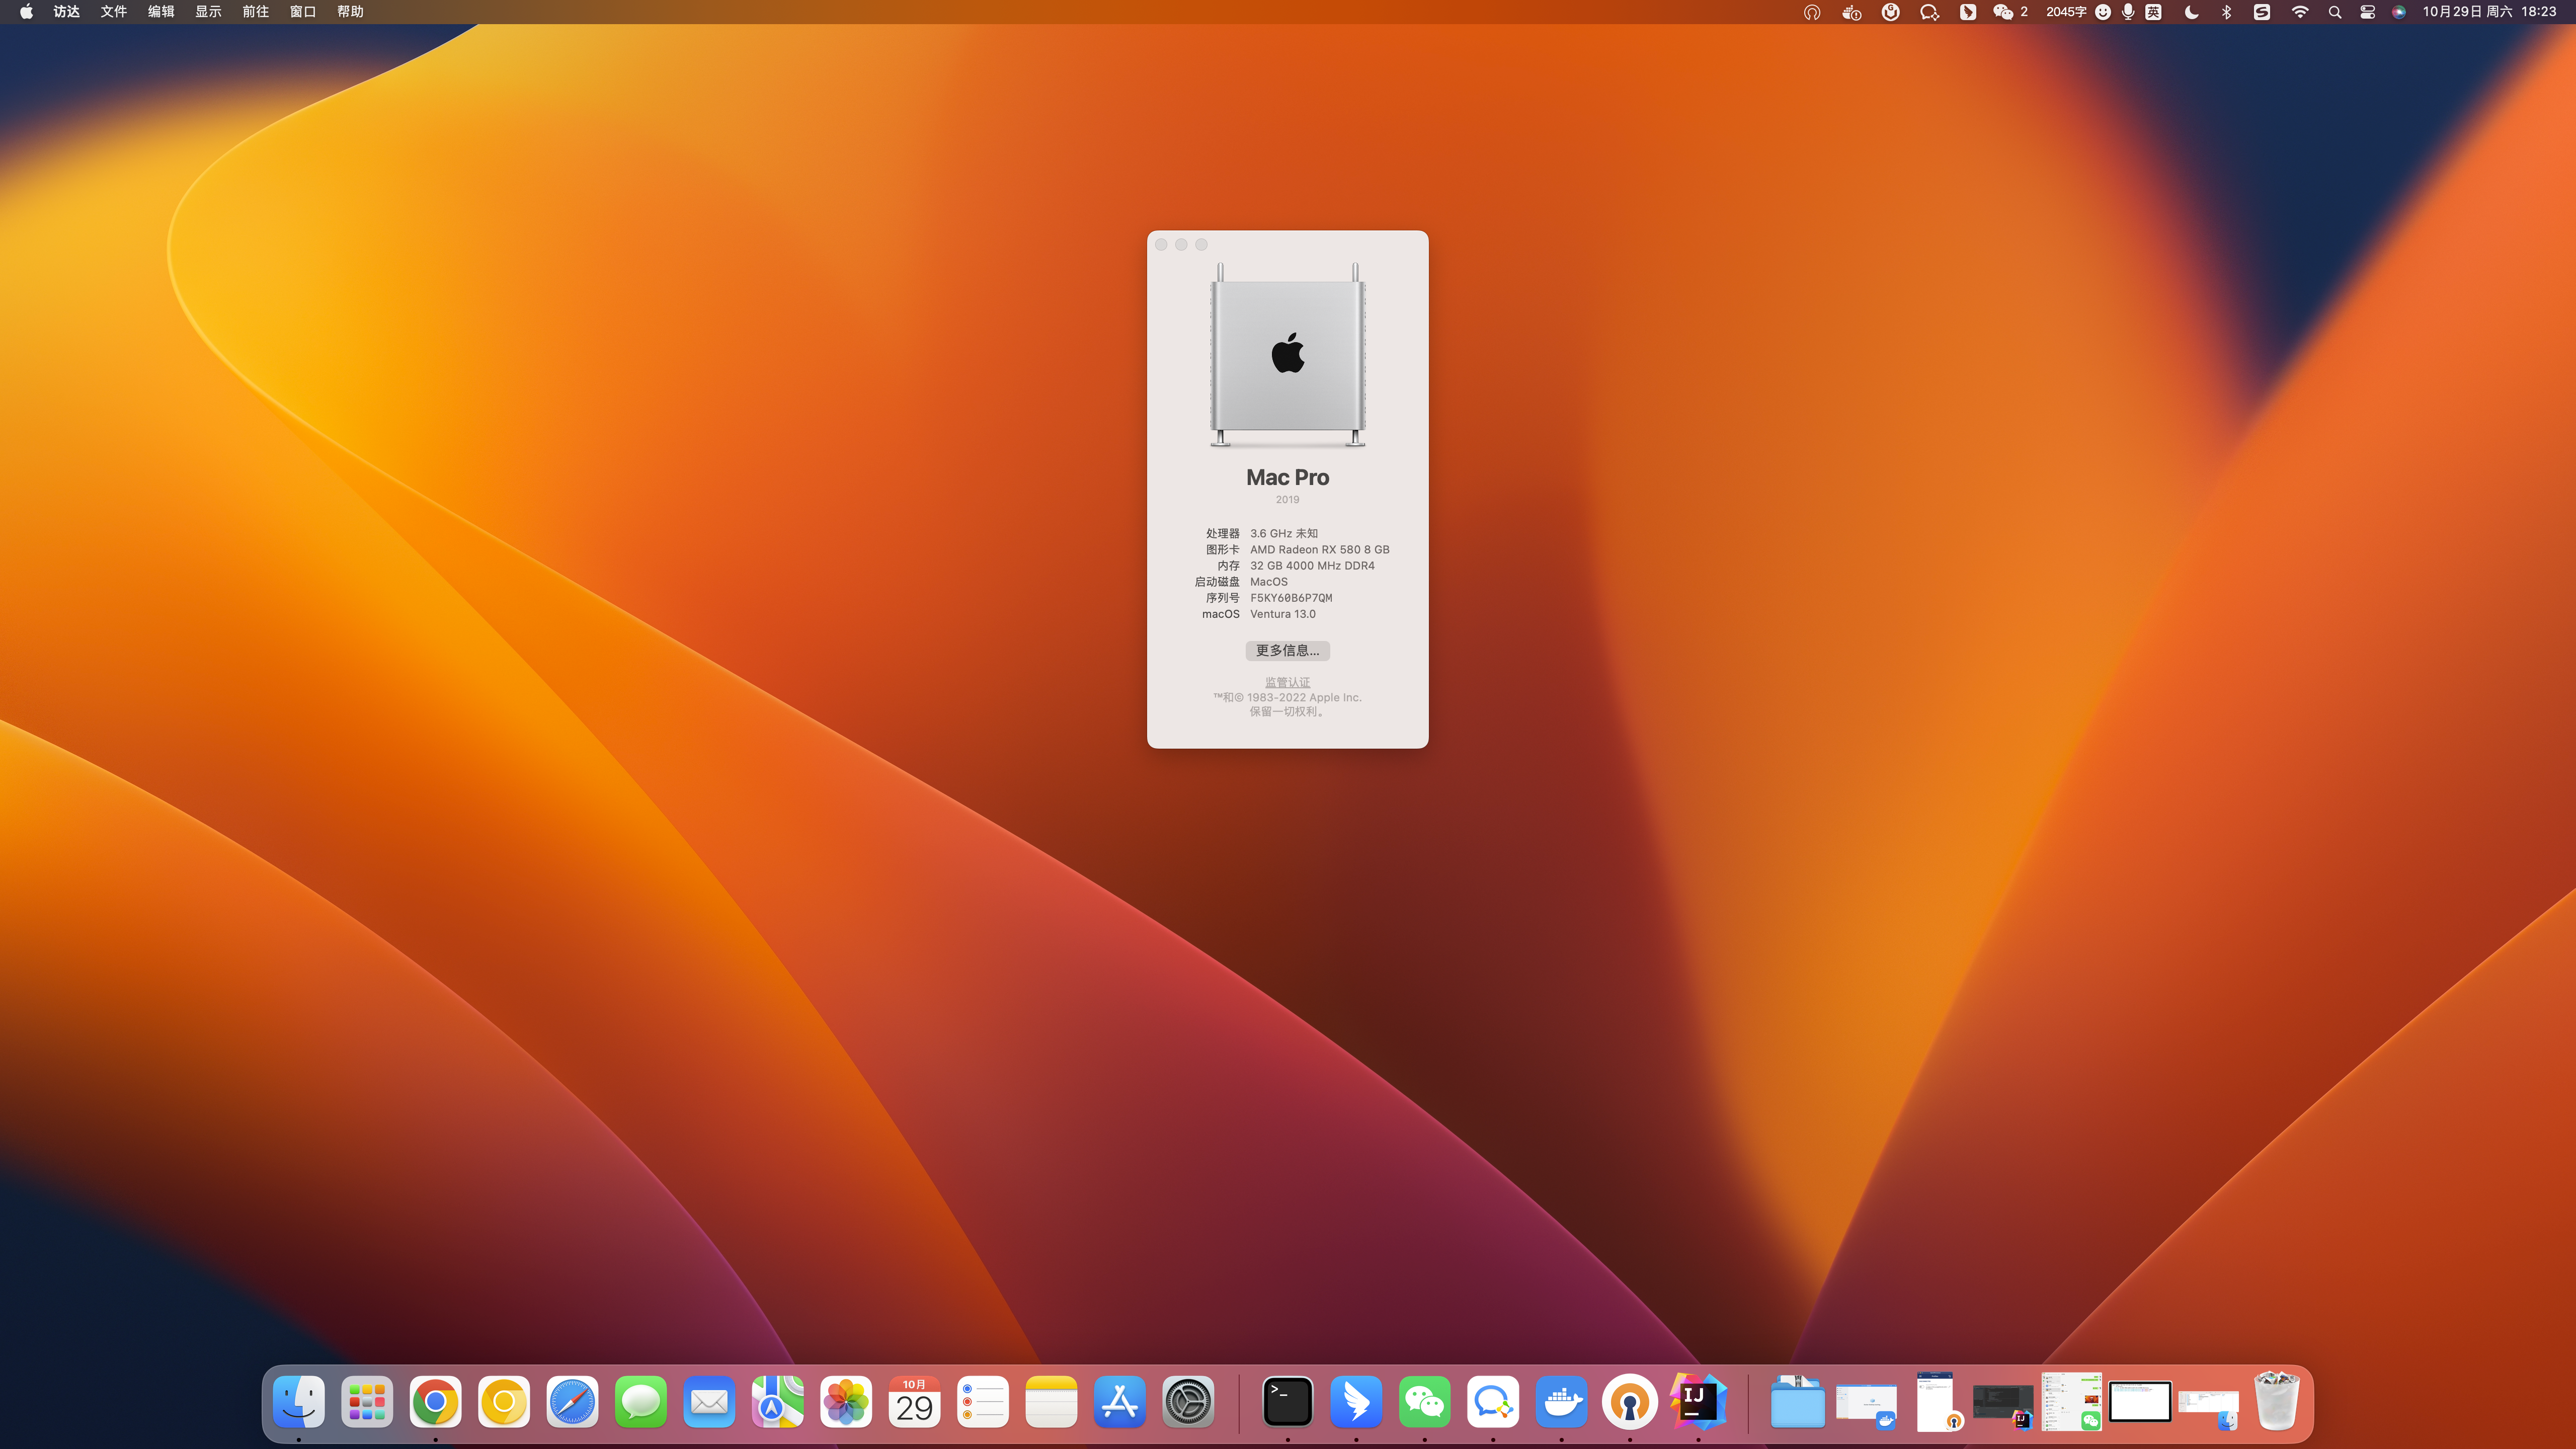Open Finder from the Dock
Image resolution: width=2576 pixels, height=1449 pixels.
pyautogui.click(x=298, y=1402)
